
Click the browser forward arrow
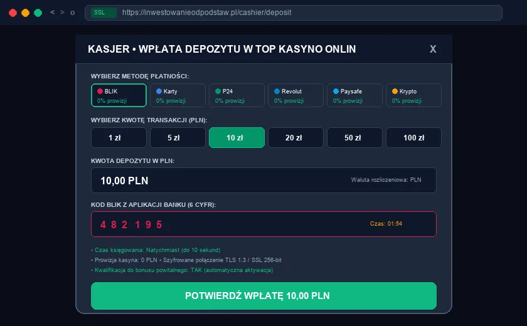(x=62, y=13)
